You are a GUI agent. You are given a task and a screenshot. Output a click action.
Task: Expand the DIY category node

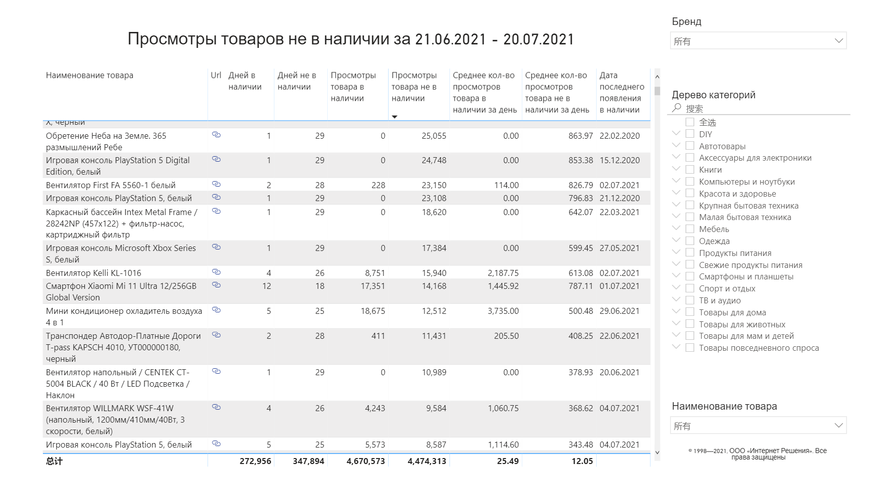[x=676, y=133]
